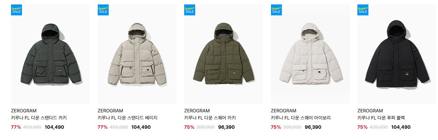The width and height of the screenshot is (438, 140).
Task: Select product link 키루나 FL 다운 스퀘어 아이보리
Action: (x=301, y=118)
